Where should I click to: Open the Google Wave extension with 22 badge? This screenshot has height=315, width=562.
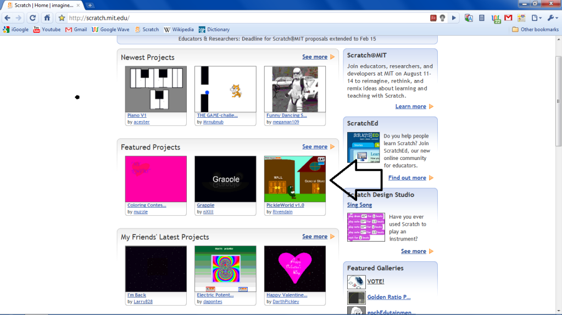pos(496,19)
